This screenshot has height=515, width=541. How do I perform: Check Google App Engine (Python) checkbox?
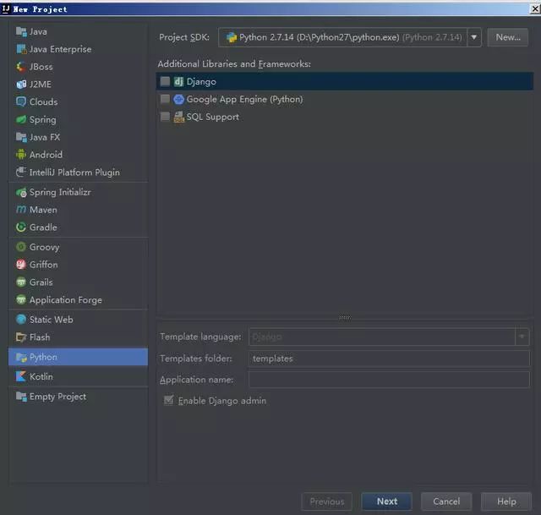tap(166, 100)
